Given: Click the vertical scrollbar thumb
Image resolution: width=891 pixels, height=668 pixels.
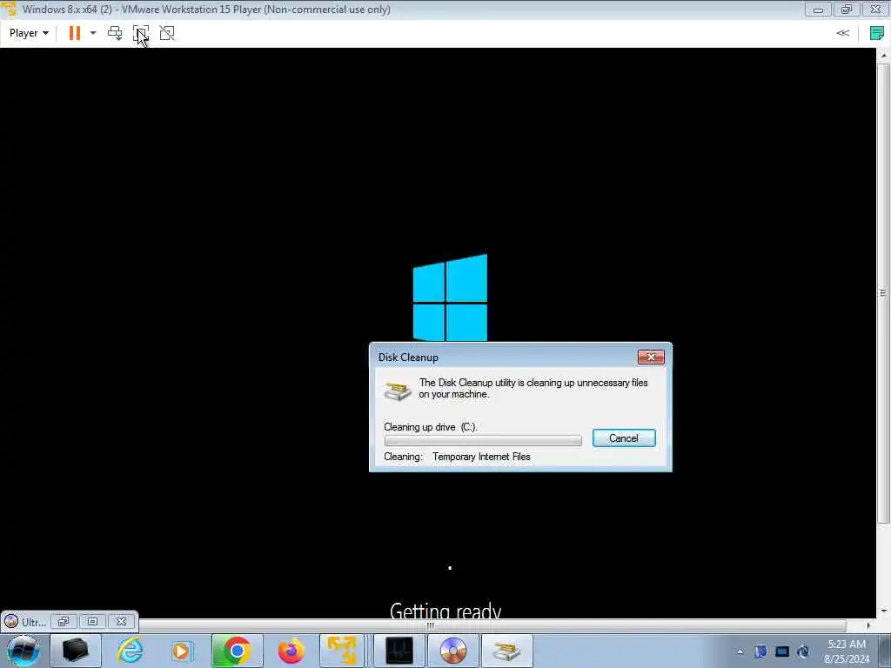Looking at the screenshot, I should (x=883, y=293).
